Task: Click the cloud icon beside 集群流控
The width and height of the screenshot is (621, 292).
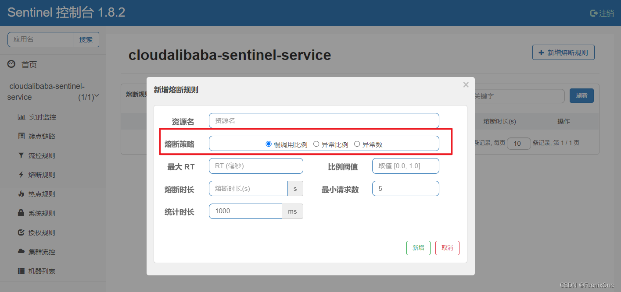Action: [x=21, y=252]
